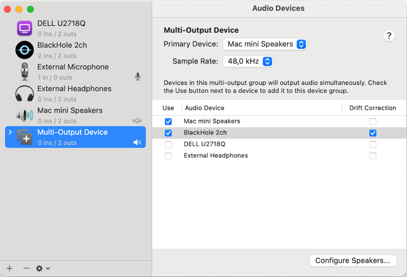Select External Headphones in the sidebar
The width and height of the screenshot is (407, 277).
click(75, 94)
